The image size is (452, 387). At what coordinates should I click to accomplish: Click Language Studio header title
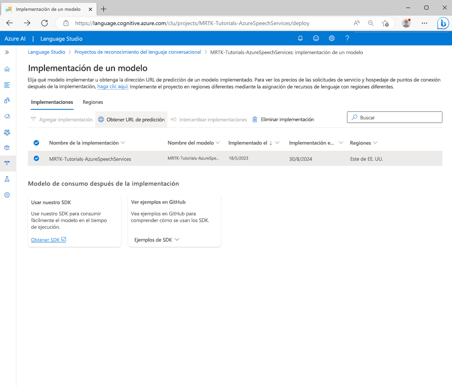coord(62,38)
